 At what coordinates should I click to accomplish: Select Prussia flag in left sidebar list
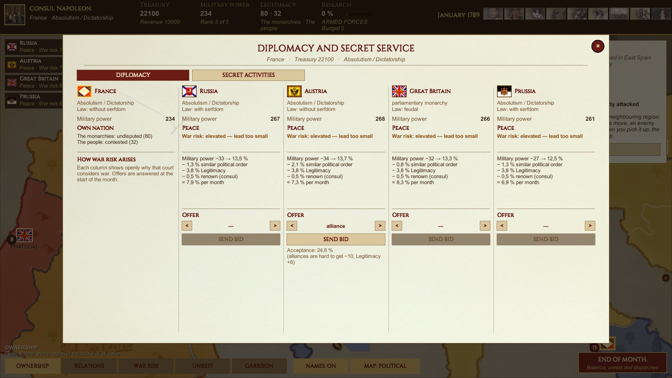[12, 100]
